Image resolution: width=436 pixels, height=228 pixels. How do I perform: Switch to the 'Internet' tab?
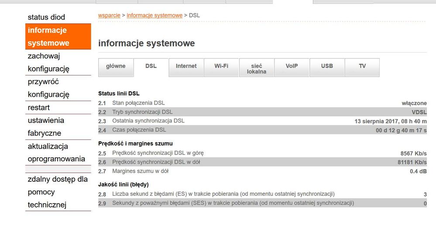point(186,66)
